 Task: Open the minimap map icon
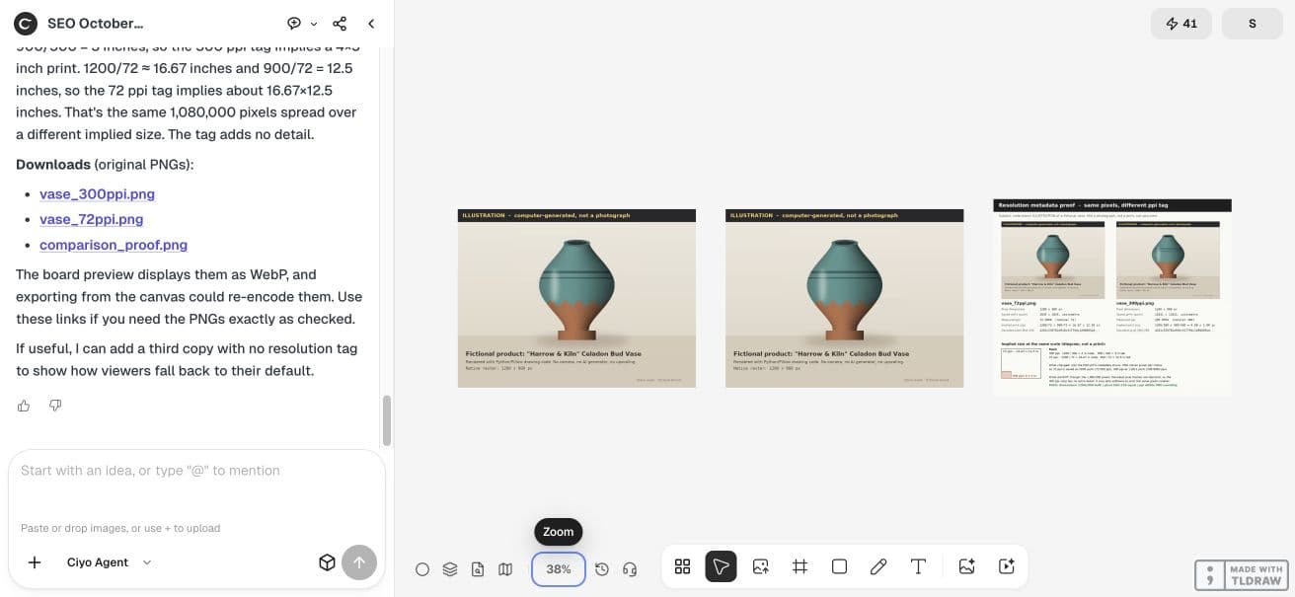click(x=505, y=569)
